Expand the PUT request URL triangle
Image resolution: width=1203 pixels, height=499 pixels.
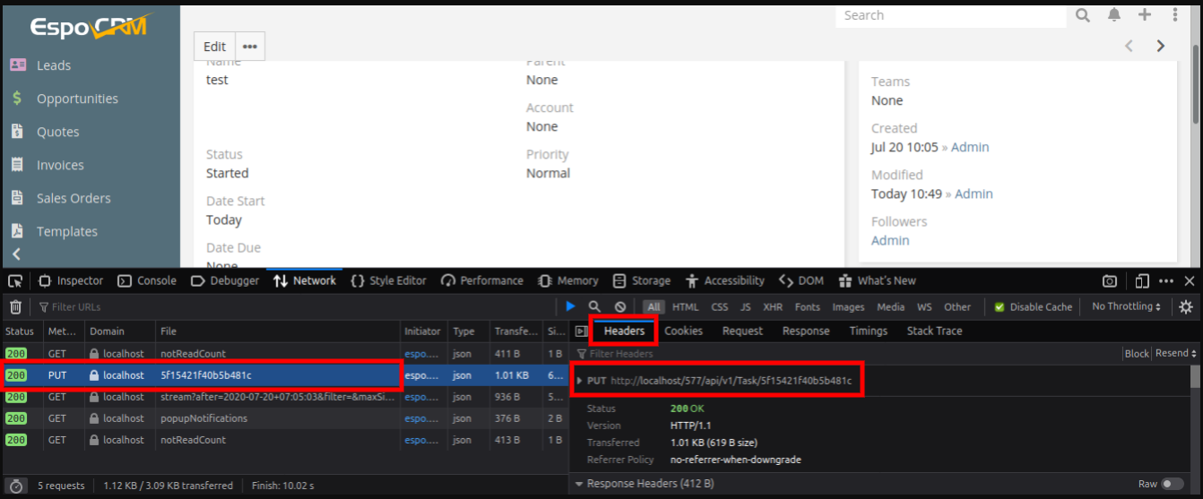(579, 381)
